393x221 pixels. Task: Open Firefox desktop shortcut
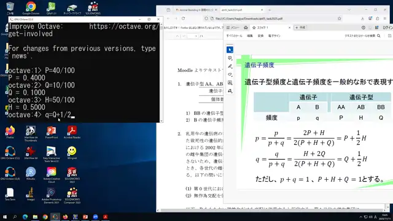point(10,133)
